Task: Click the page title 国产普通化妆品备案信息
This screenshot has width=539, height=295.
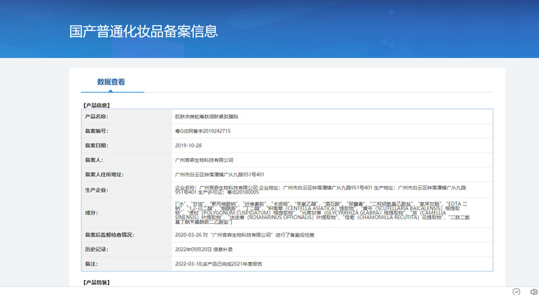Action: 144,32
